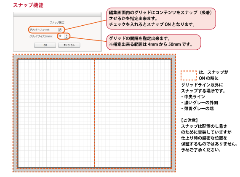Image resolution: width=240 pixels, height=177 pixels.
Task: Click the スナップ機能 page heading
Action: click(x=28, y=5)
